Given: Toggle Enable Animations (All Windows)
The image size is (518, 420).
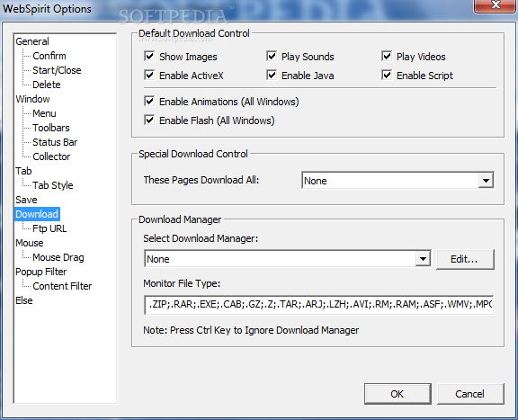Looking at the screenshot, I should [149, 101].
